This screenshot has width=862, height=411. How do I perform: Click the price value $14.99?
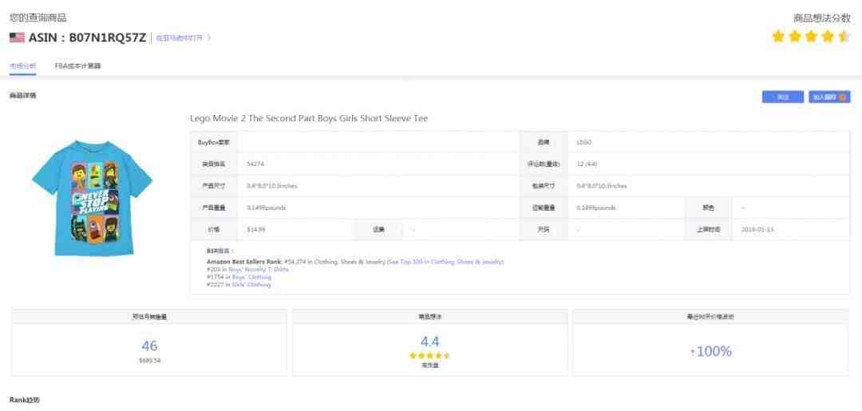click(x=255, y=229)
